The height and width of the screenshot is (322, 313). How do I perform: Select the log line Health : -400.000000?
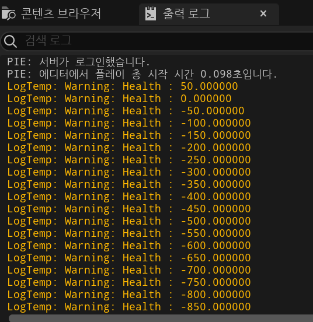129,197
